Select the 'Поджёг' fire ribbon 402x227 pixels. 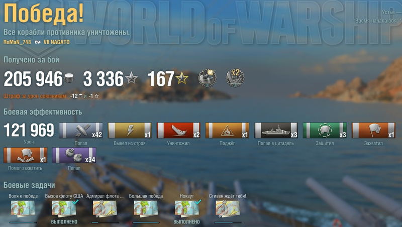[227, 131]
